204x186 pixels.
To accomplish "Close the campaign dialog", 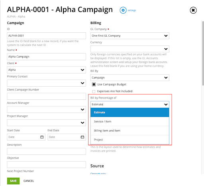I will click(x=193, y=10).
